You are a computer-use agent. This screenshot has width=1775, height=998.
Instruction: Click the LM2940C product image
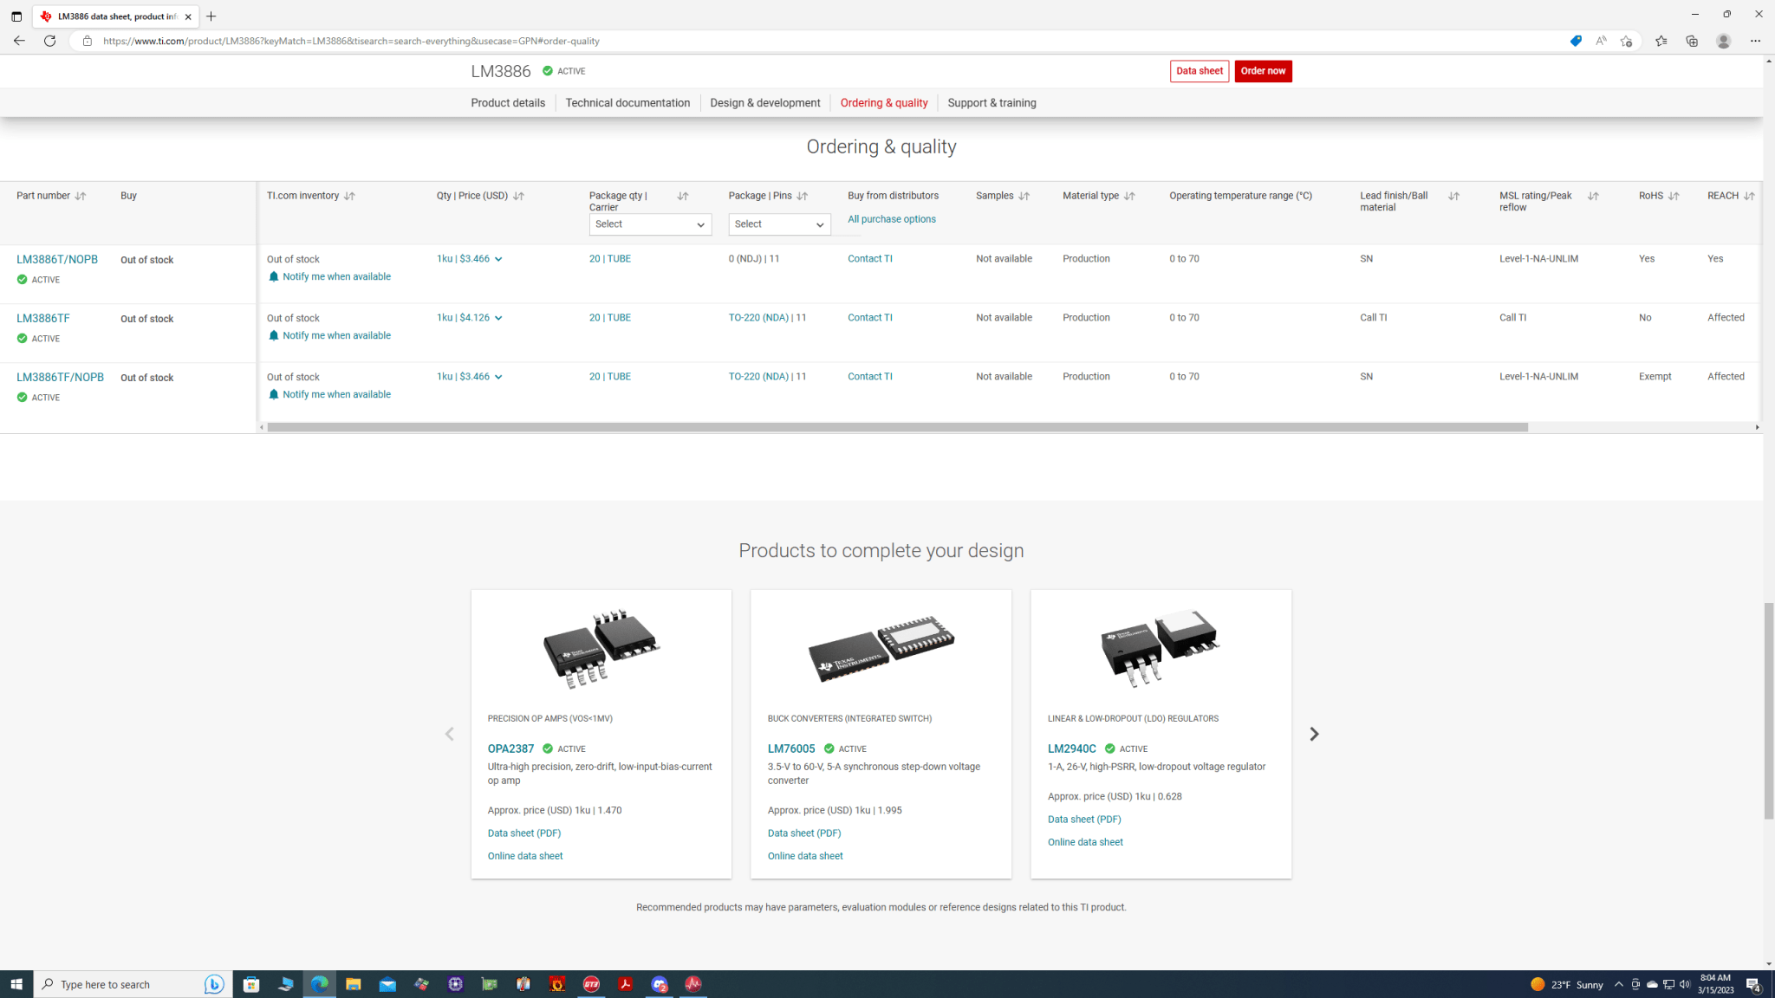coord(1160,648)
